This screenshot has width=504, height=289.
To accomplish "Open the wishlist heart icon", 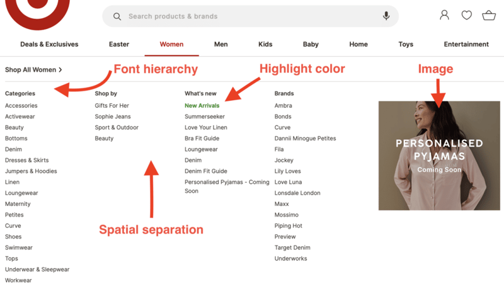I will 466,15.
